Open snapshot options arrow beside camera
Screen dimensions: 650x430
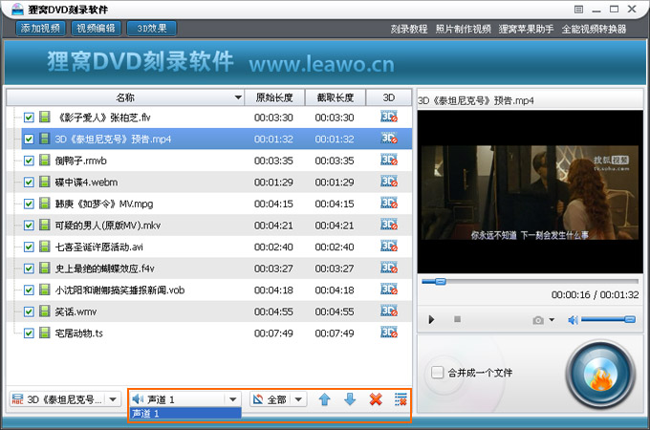tap(552, 320)
